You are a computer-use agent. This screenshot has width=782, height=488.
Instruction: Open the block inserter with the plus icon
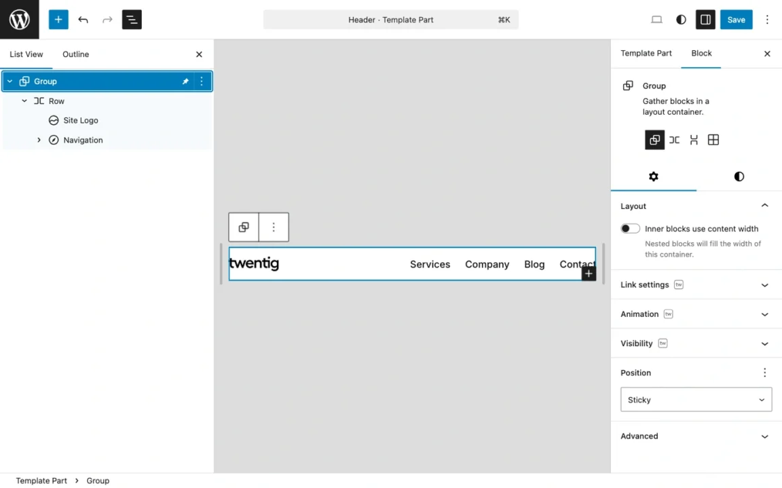[58, 19]
